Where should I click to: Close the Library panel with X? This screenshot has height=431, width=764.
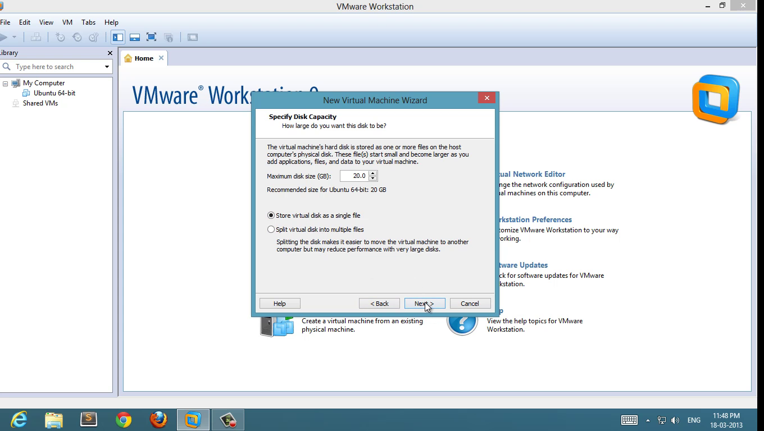(110, 53)
